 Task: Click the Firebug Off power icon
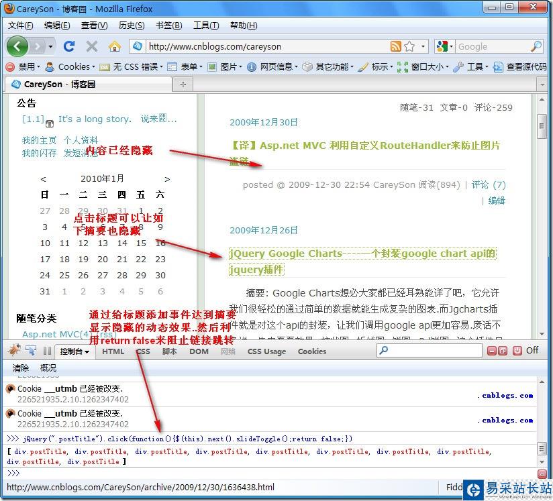tap(517, 351)
